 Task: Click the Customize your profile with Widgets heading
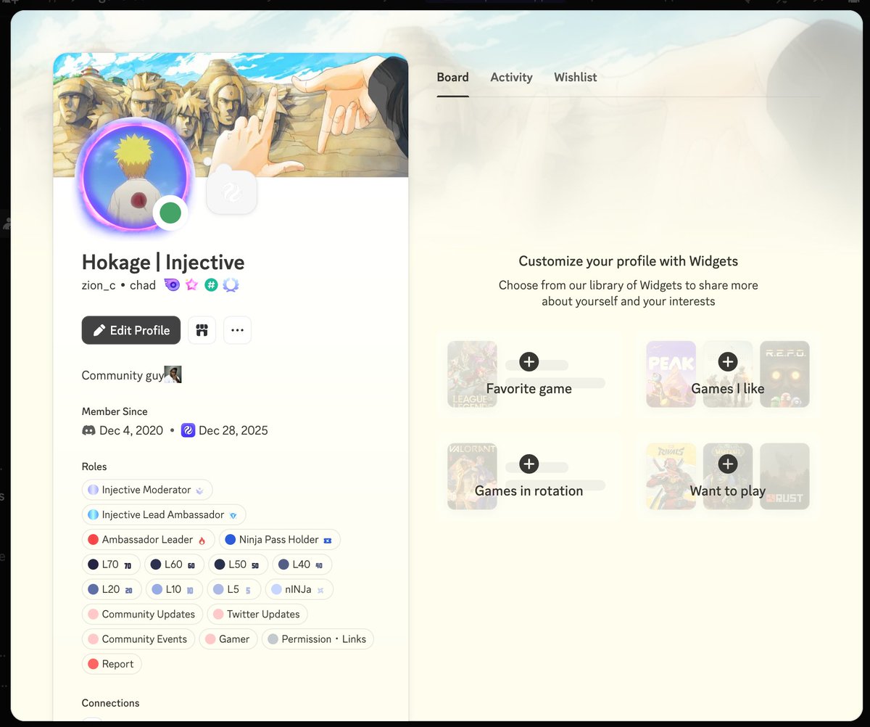point(629,261)
